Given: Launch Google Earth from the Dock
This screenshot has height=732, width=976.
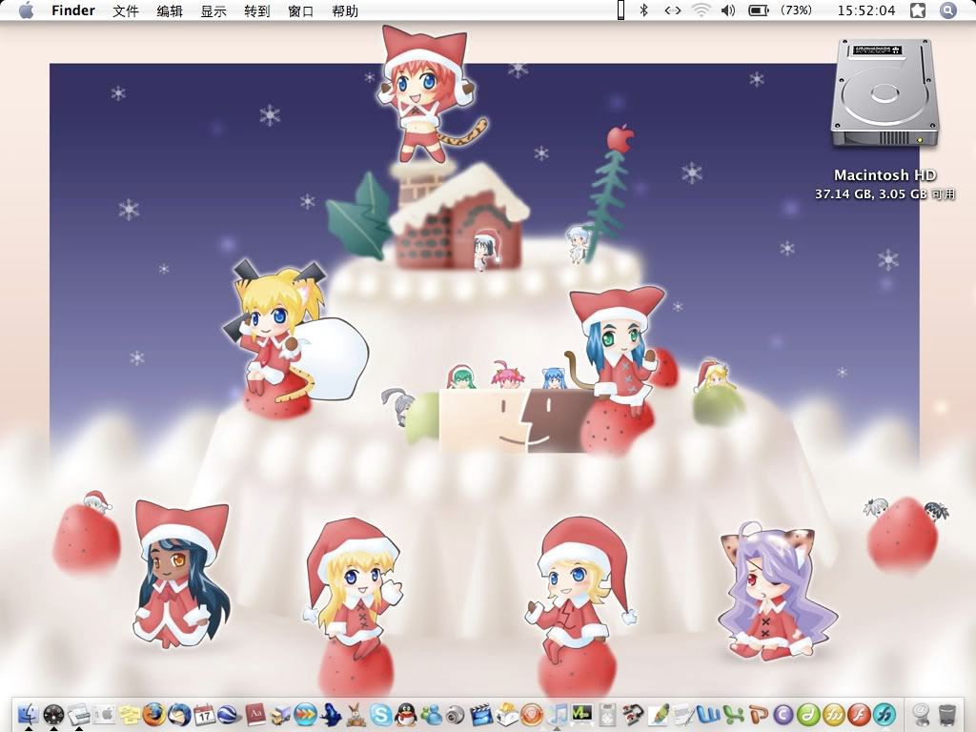Looking at the screenshot, I should (x=229, y=715).
